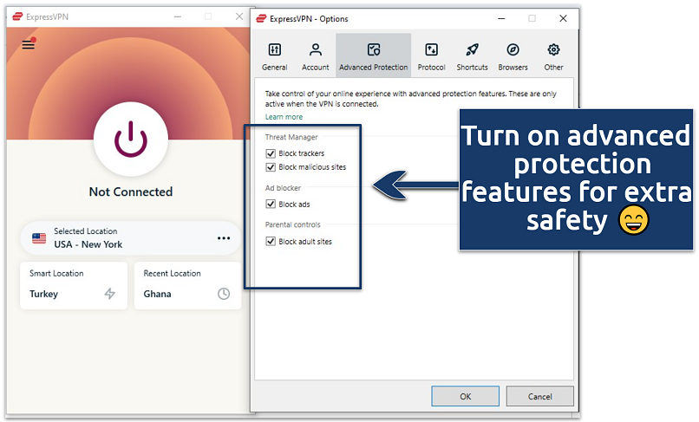Click the General tab sliders icon
The height and width of the screenshot is (422, 699).
[275, 49]
